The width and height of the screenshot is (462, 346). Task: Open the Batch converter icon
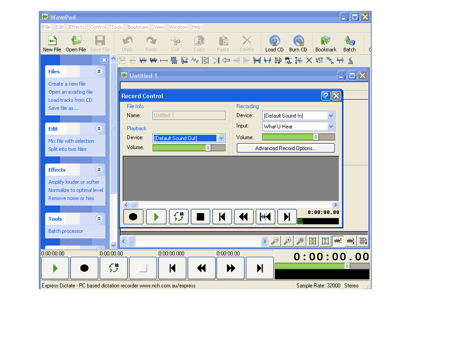click(350, 44)
